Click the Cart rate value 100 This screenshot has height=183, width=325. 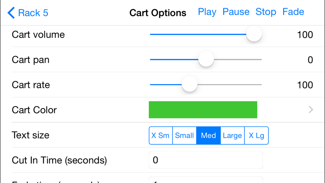point(305,85)
